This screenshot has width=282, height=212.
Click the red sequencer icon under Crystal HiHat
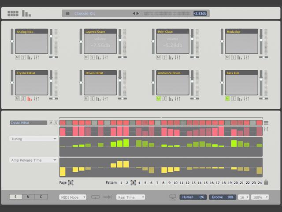pyautogui.click(x=30, y=98)
